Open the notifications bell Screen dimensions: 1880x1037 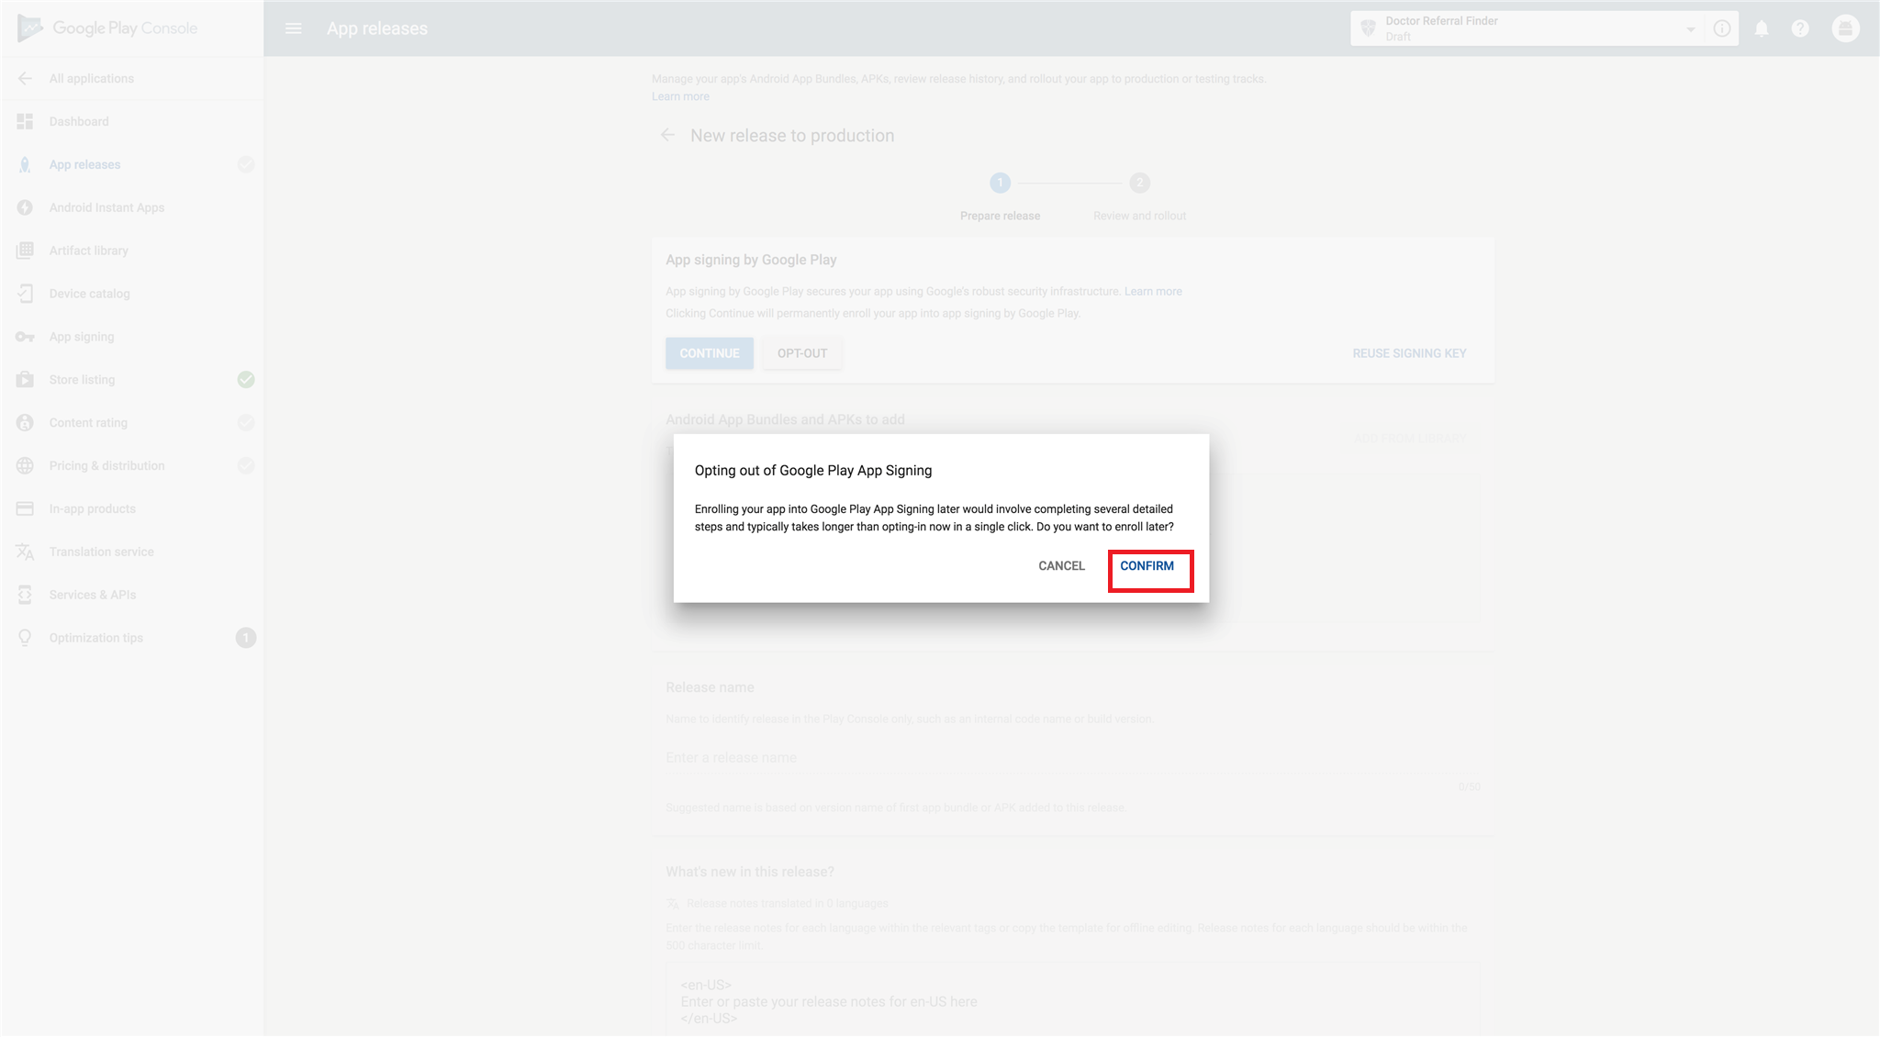tap(1761, 28)
